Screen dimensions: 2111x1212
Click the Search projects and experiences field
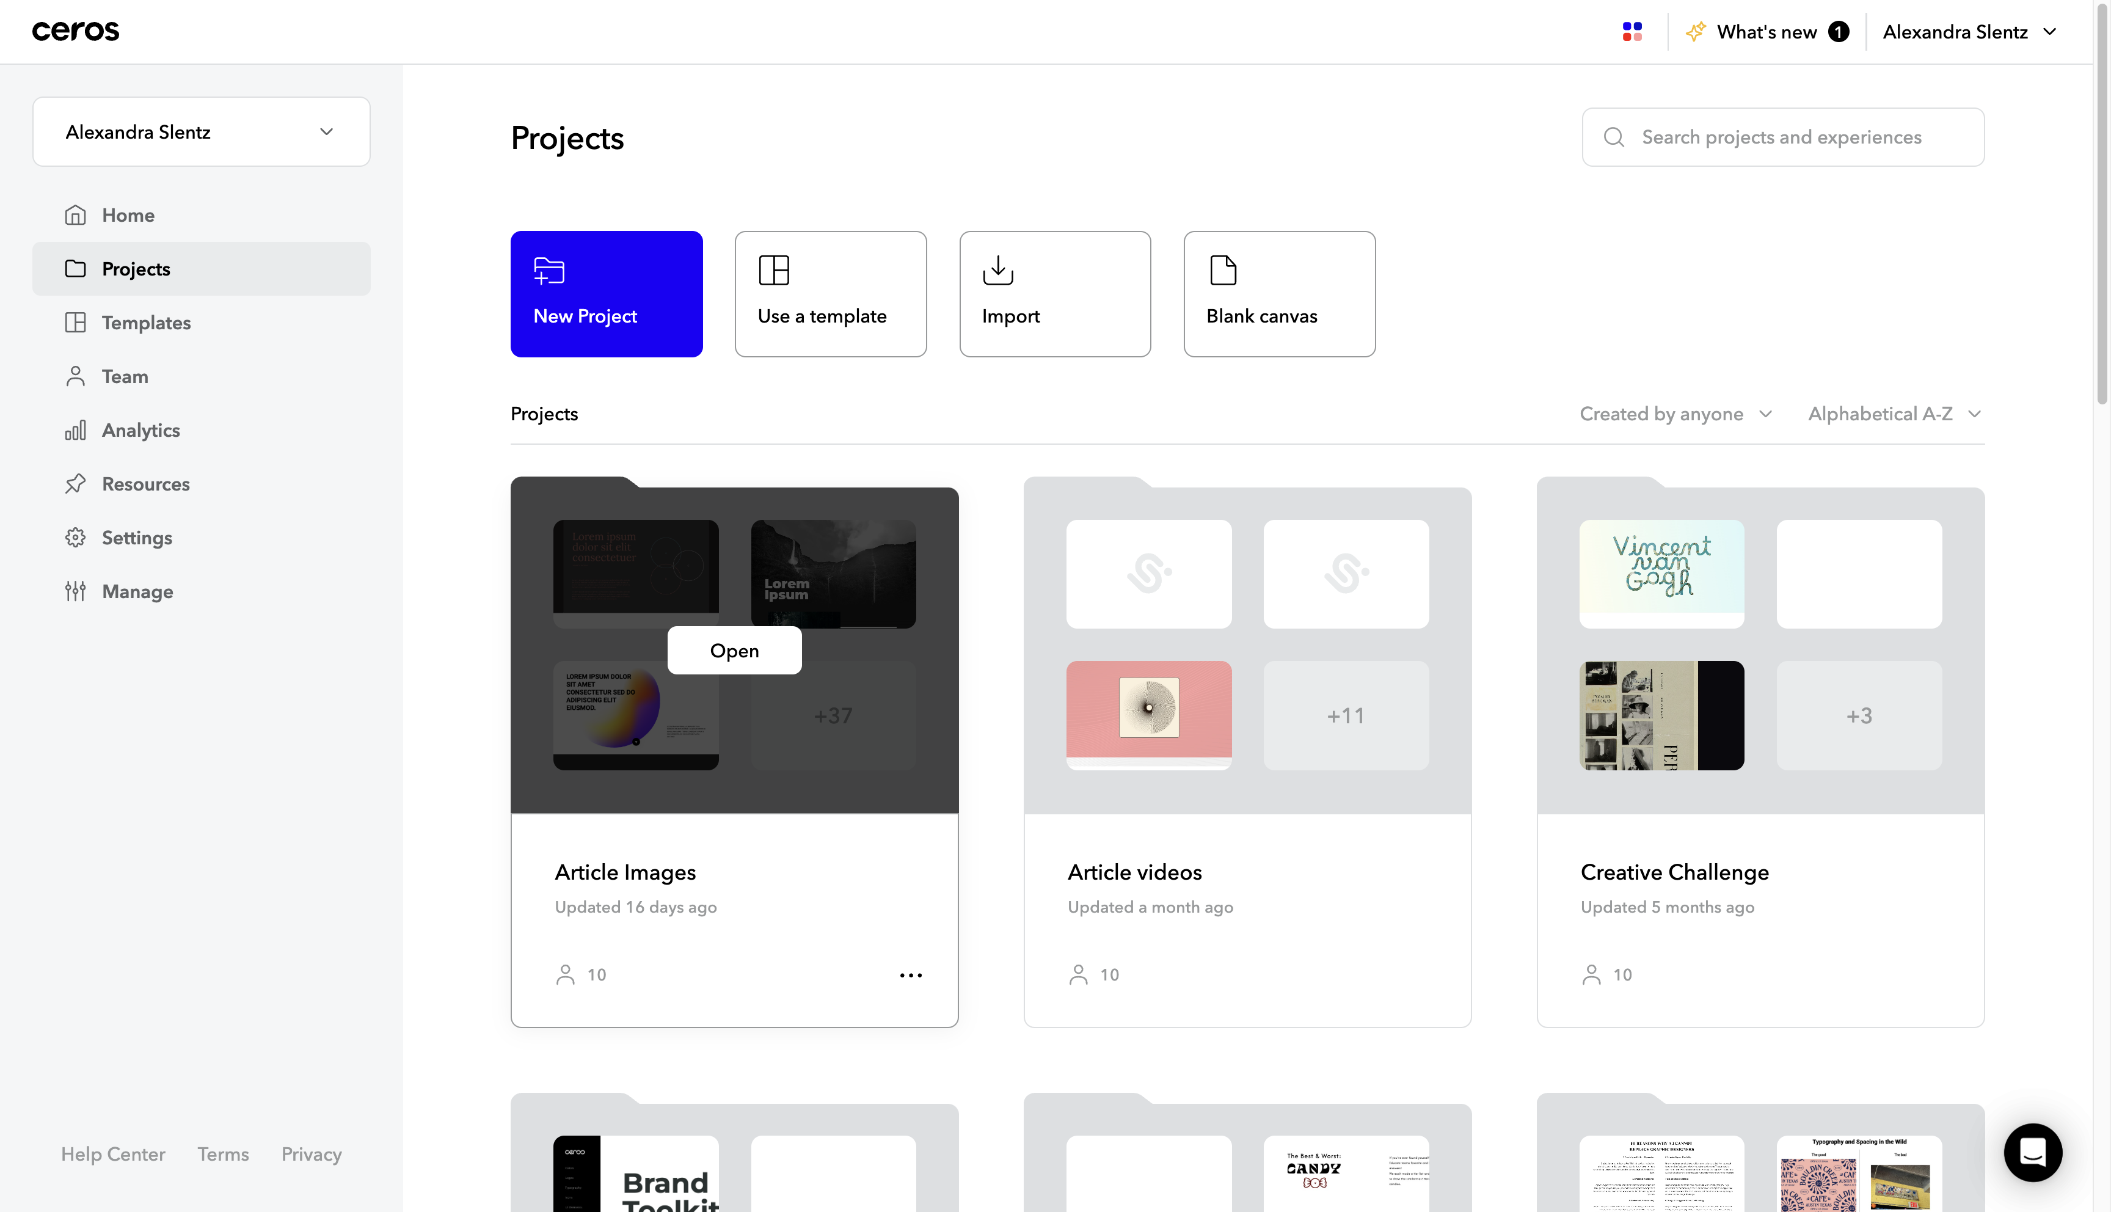pos(1783,137)
